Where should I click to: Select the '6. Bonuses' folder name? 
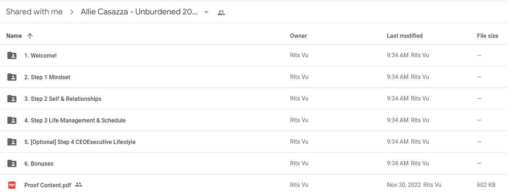coord(39,163)
